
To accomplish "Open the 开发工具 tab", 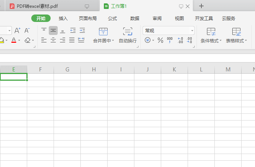I will click(x=204, y=18).
